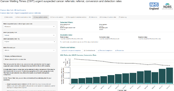Click the NDRS logo

pyautogui.click(x=167, y=6)
